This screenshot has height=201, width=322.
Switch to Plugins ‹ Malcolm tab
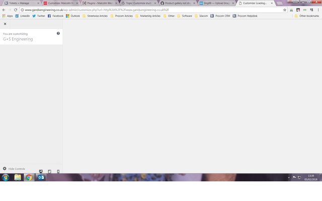[100, 3]
